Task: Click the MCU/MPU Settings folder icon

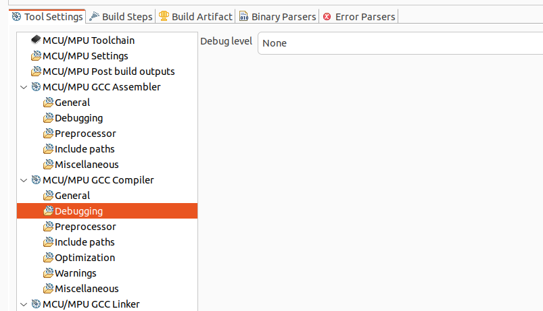Action: 36,56
